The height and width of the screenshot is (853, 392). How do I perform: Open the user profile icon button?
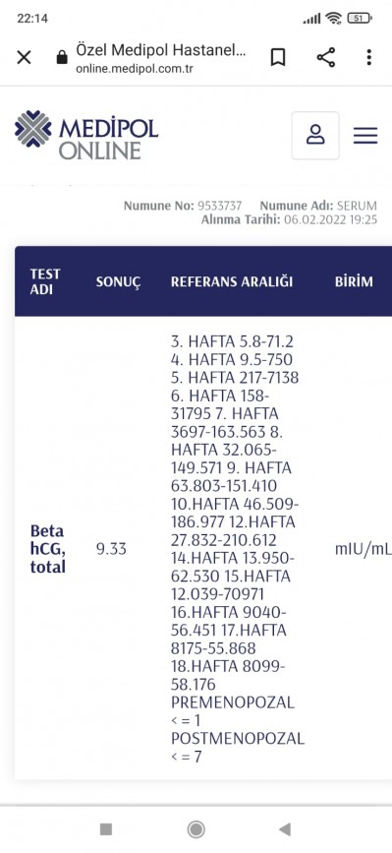point(315,136)
